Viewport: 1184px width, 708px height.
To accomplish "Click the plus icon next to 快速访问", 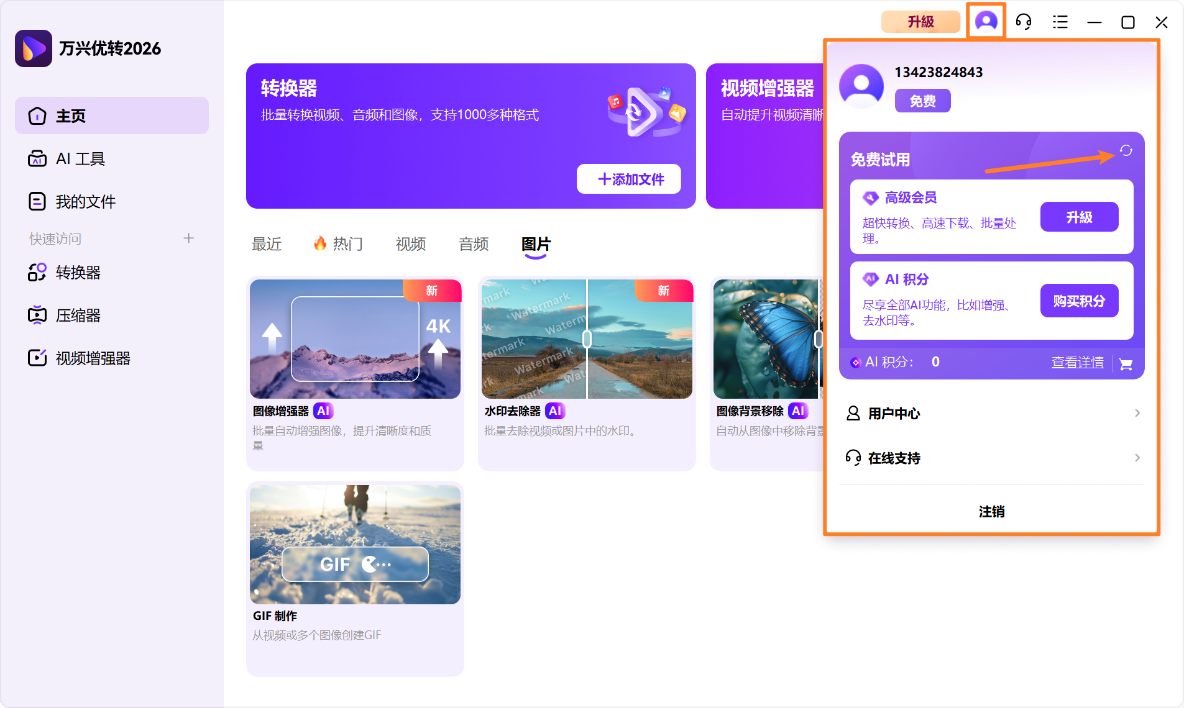I will 188,238.
